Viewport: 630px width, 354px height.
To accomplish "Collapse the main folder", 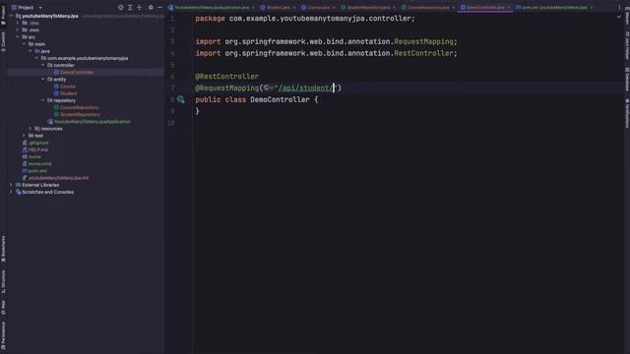I will click(24, 43).
